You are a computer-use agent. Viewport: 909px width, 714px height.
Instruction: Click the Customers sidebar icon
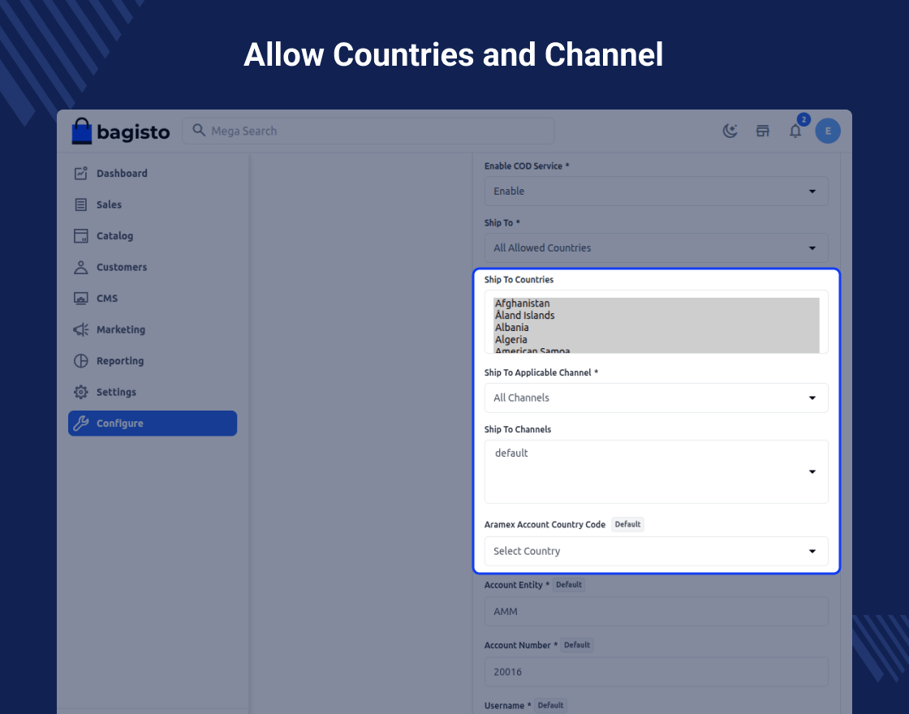coord(80,267)
